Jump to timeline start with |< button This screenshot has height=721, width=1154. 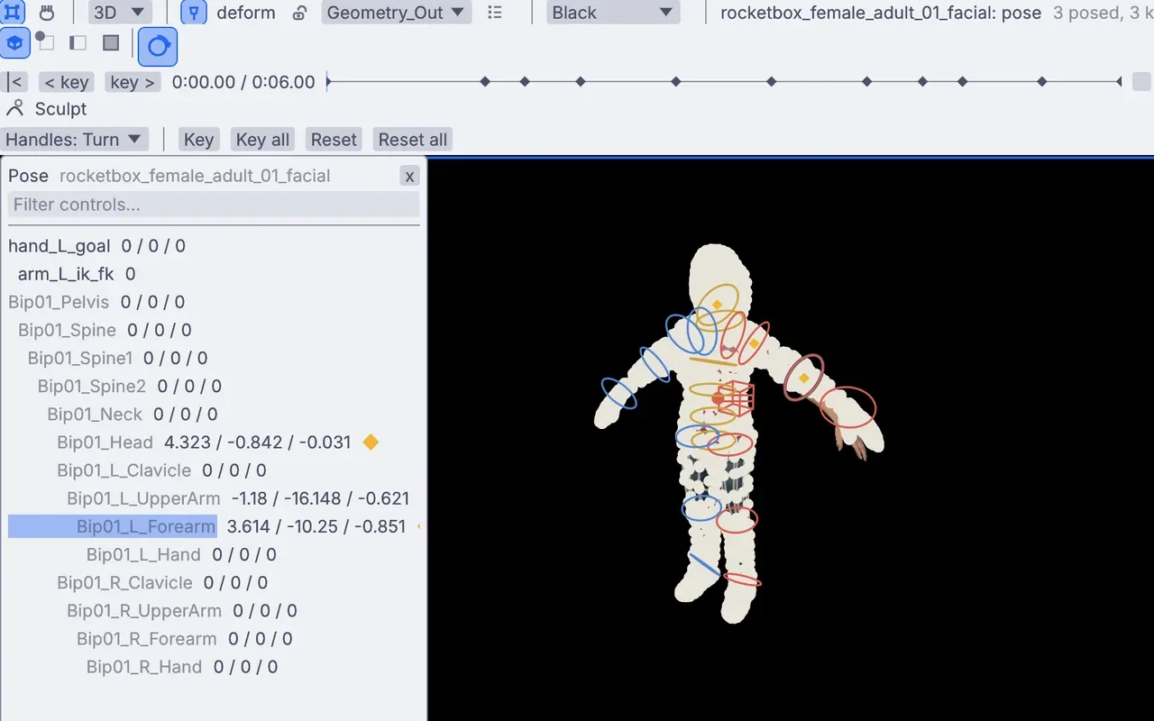pos(14,82)
